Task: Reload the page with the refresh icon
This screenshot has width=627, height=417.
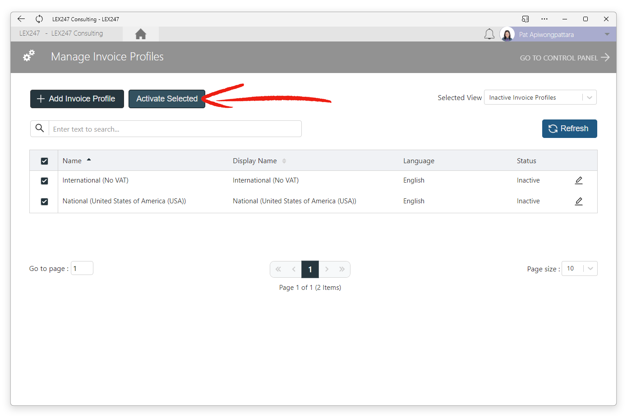Action: pyautogui.click(x=39, y=19)
